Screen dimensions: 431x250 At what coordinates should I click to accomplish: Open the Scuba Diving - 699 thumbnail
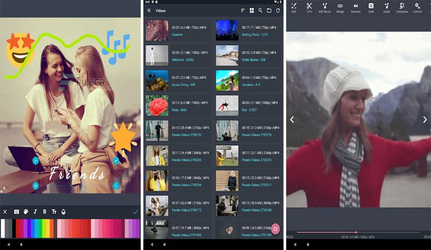(x=157, y=81)
